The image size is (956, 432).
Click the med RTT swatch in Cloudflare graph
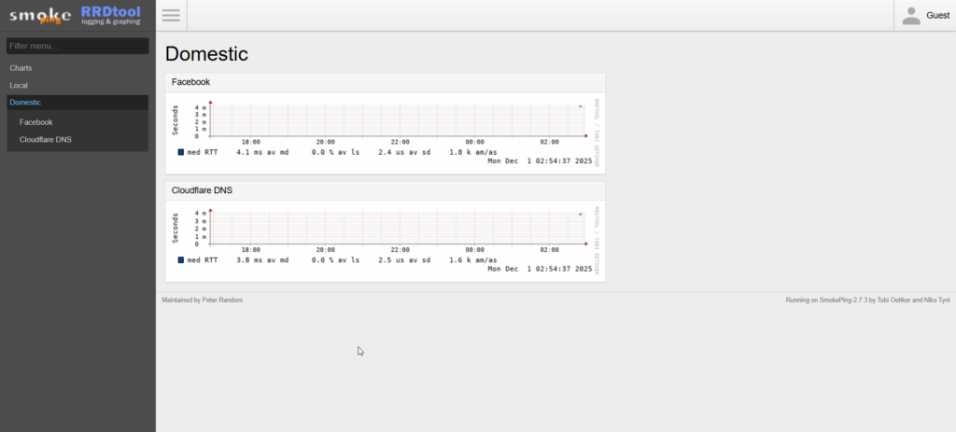coord(180,259)
